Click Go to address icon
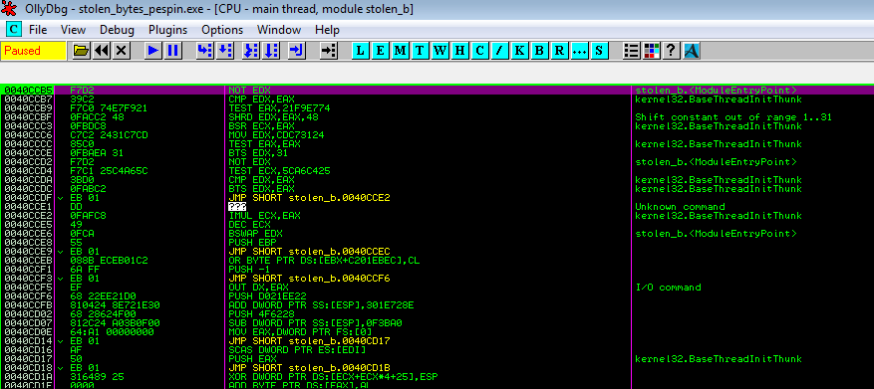This screenshot has width=874, height=389. tap(329, 51)
